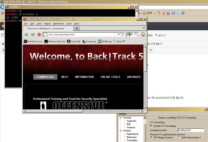Click the ONLINE TOOLS navigation link
This screenshot has width=208, height=142.
(x=110, y=77)
